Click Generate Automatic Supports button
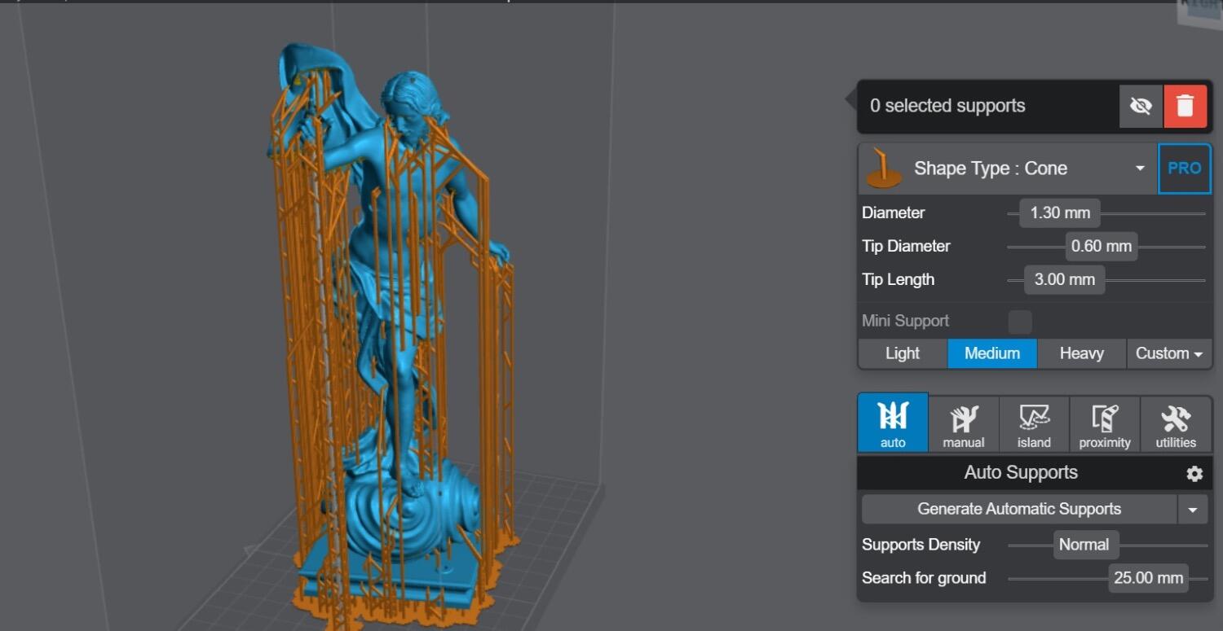1223x631 pixels. tap(1018, 510)
